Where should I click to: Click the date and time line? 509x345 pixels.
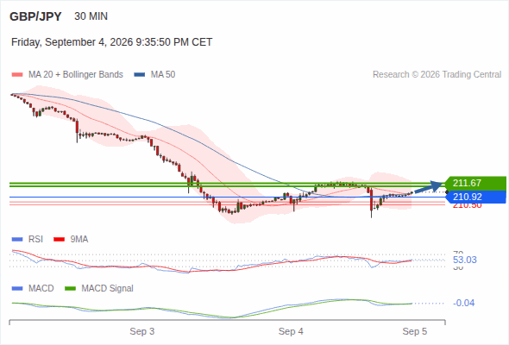(x=111, y=42)
